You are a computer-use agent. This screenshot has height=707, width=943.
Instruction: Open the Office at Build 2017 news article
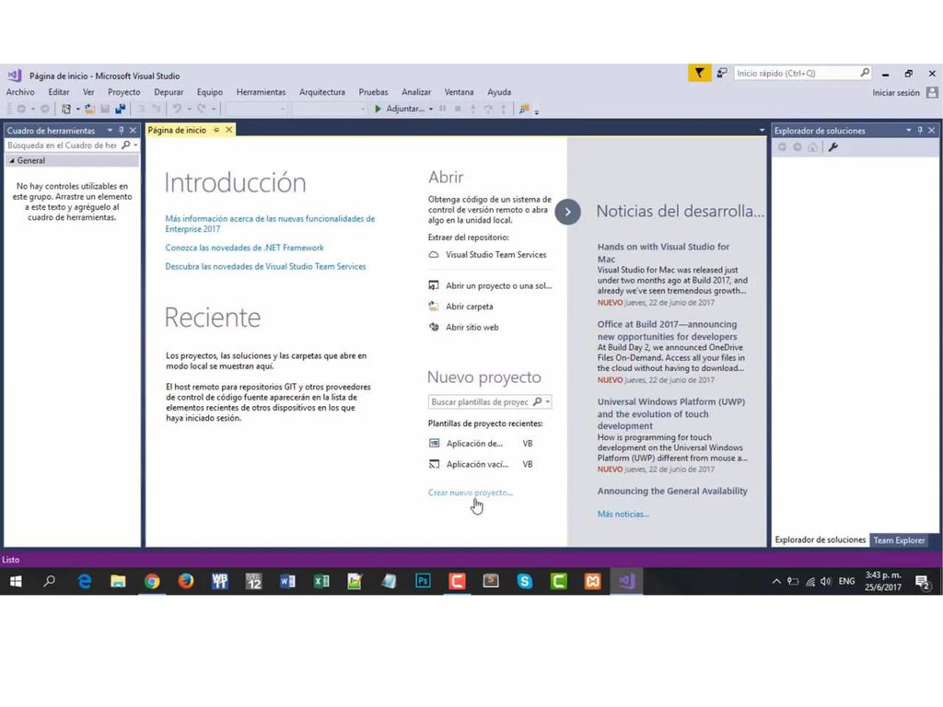667,330
